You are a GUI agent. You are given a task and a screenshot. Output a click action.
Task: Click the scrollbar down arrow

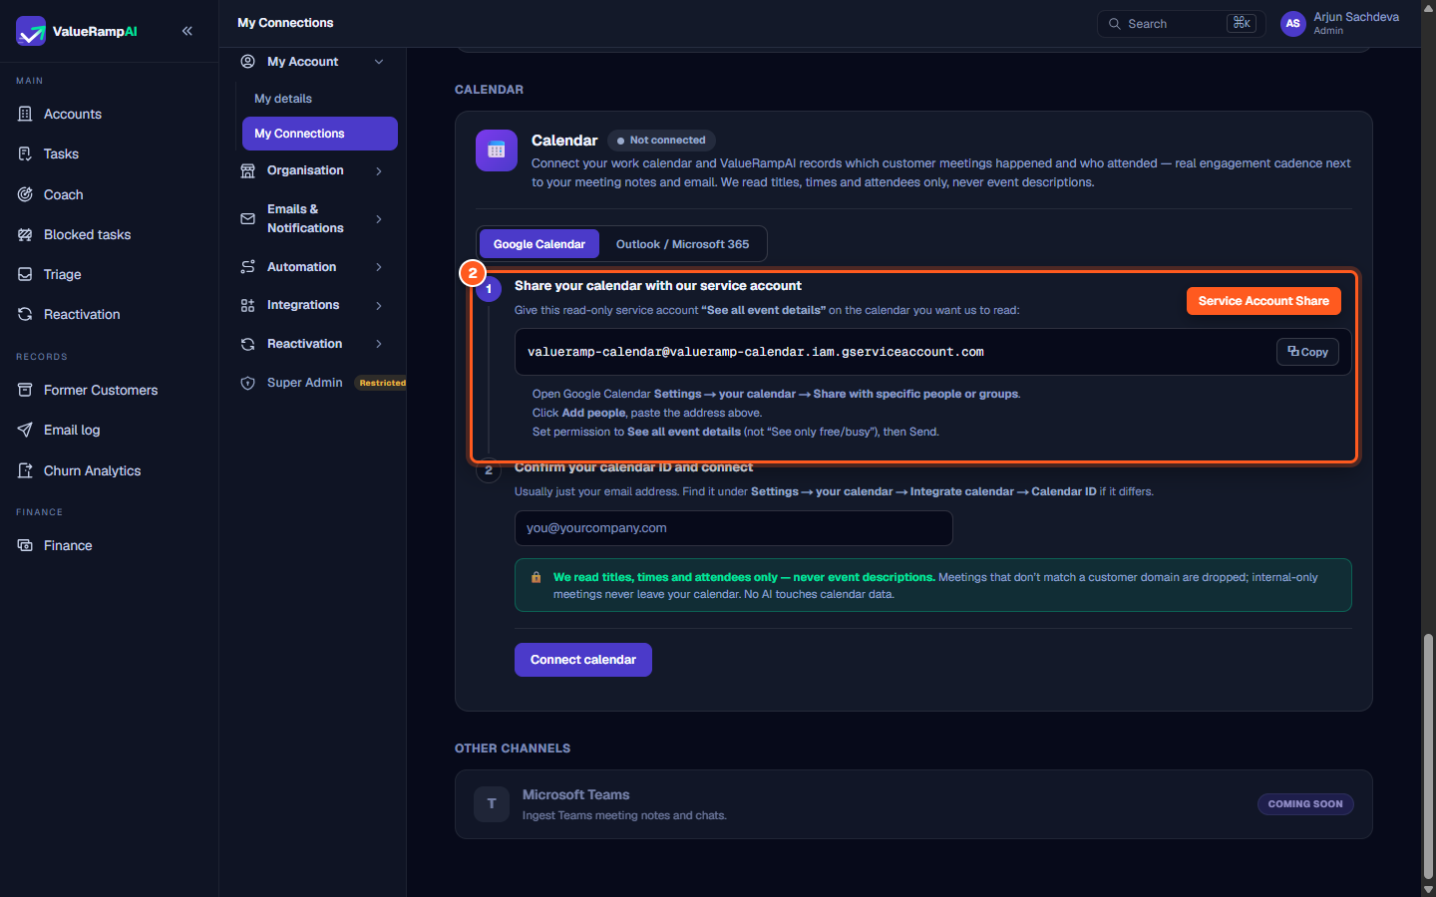pos(1428,889)
